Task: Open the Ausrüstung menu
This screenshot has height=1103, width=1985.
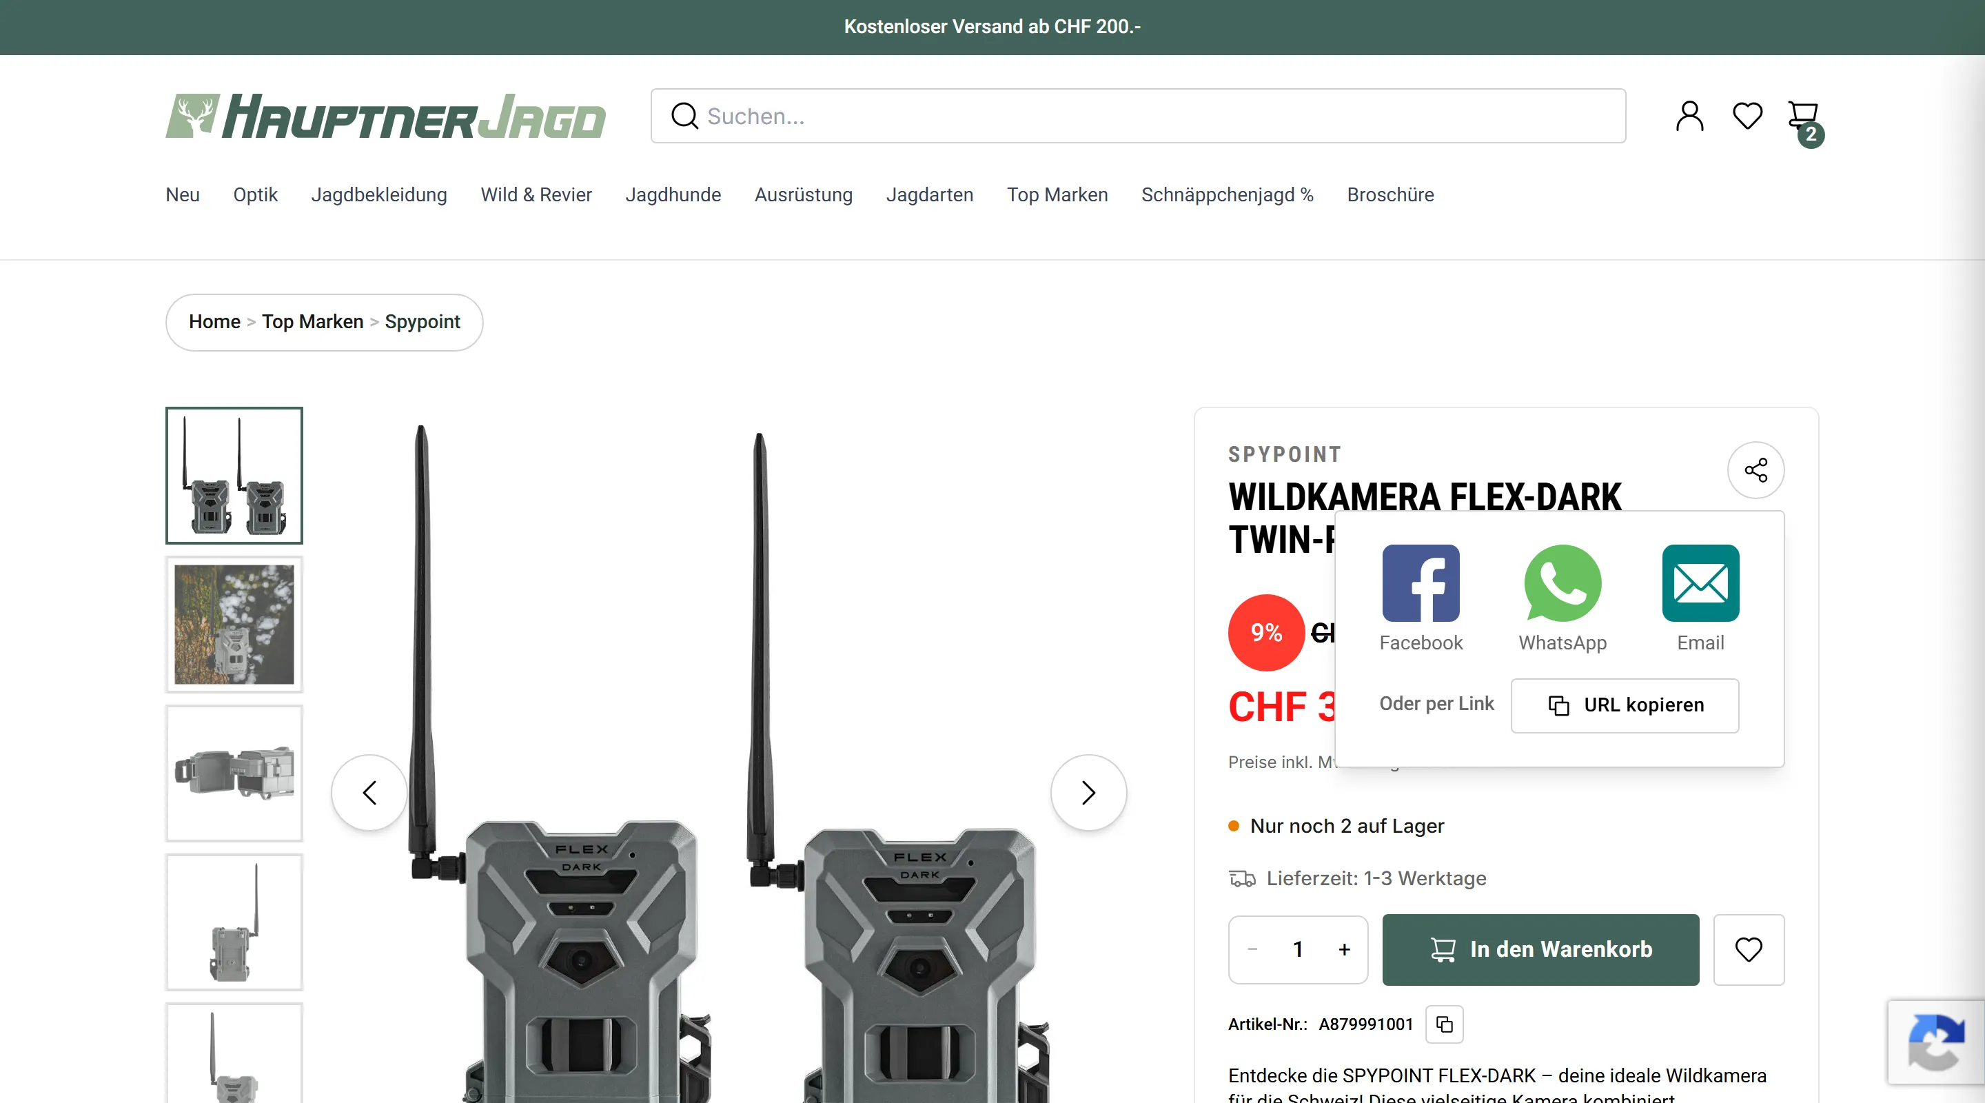Action: click(x=803, y=195)
